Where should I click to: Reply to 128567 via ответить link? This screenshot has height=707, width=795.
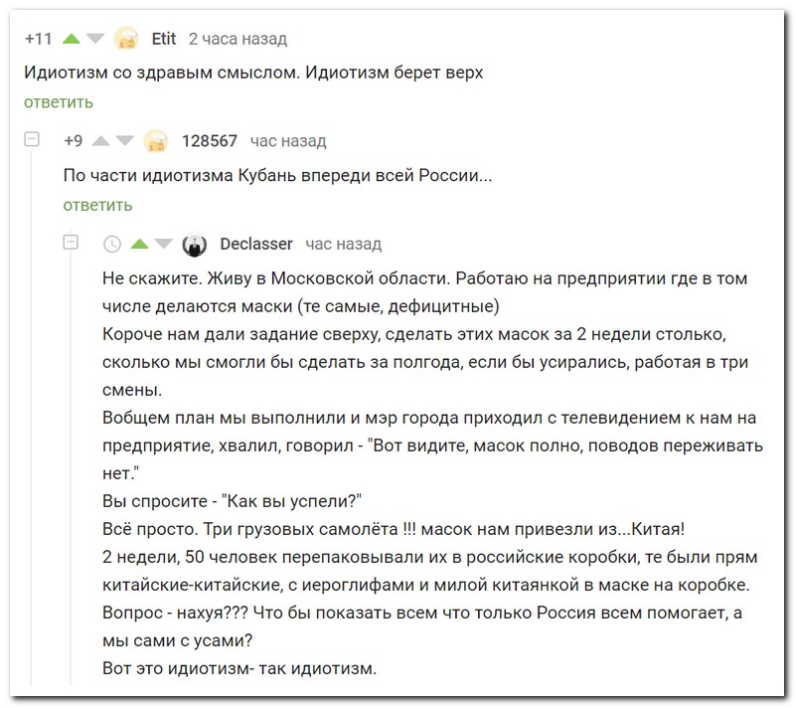coord(97,205)
